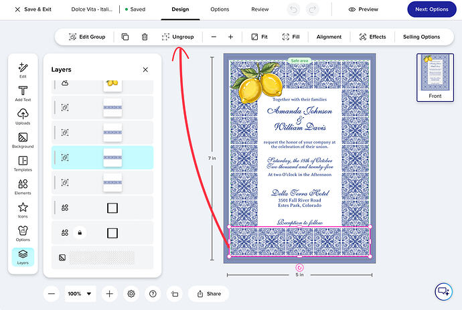
Task: Switch to the Design tab
Action: pyautogui.click(x=180, y=9)
